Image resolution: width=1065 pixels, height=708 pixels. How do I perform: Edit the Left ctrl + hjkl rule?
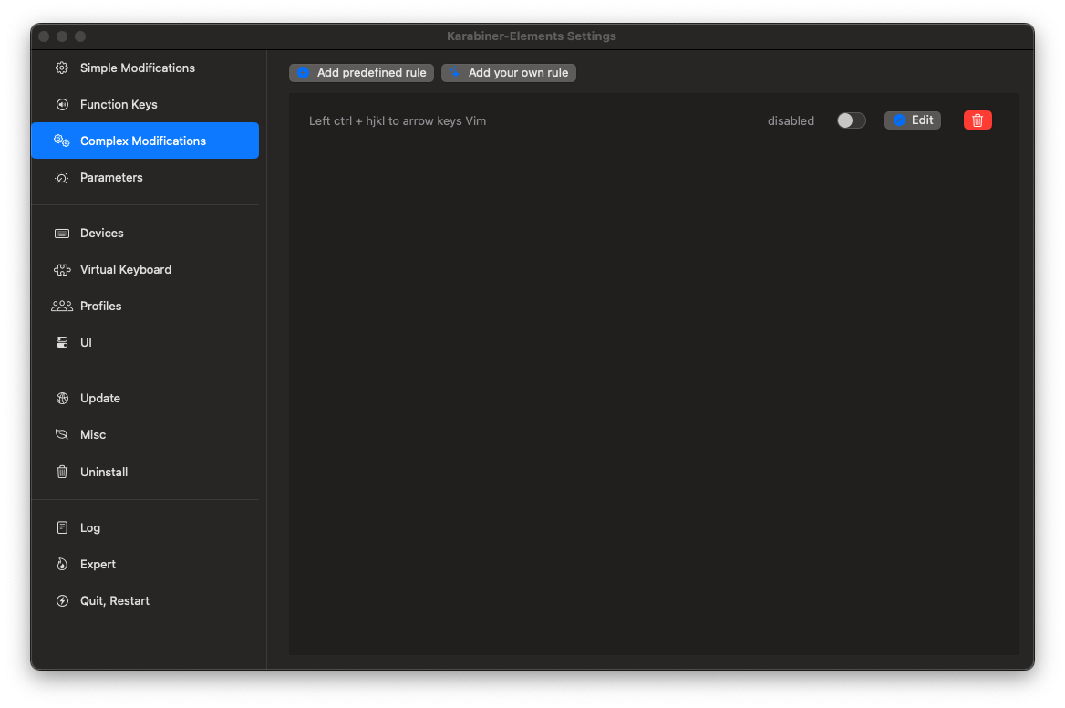[912, 120]
